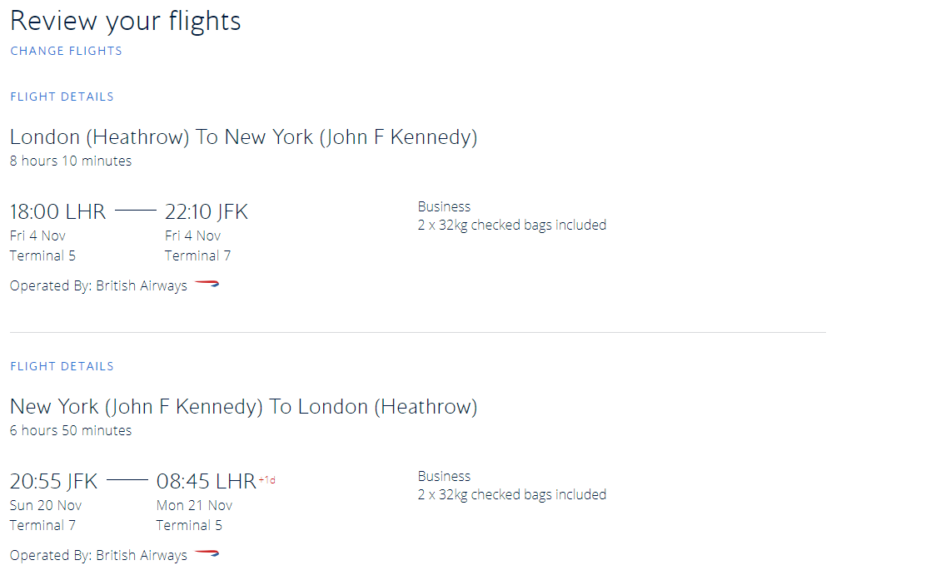Click '2 x 32kg checked bags included' text outbound

tap(511, 224)
